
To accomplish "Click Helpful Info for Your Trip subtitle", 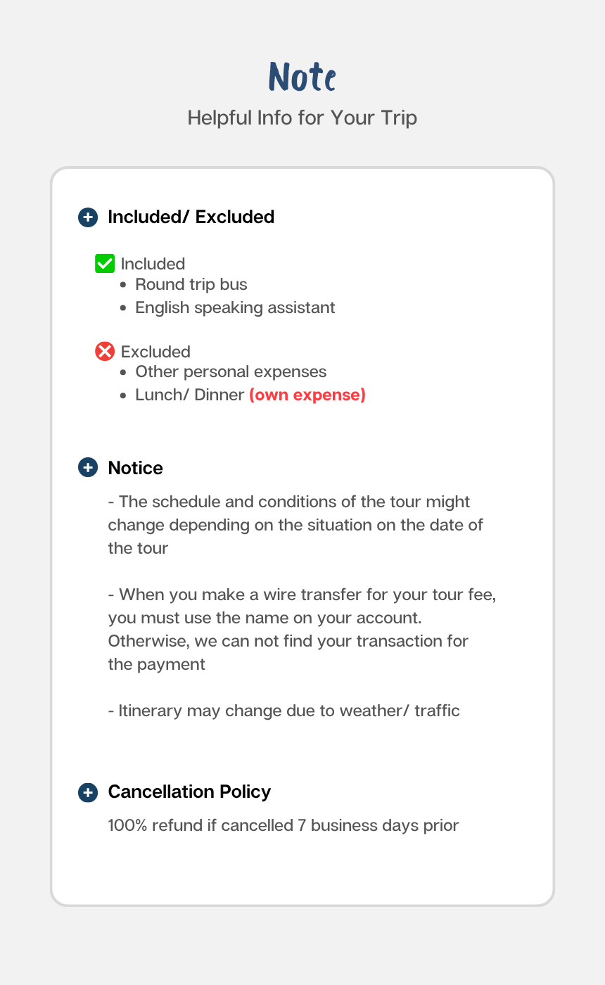I will 302,117.
